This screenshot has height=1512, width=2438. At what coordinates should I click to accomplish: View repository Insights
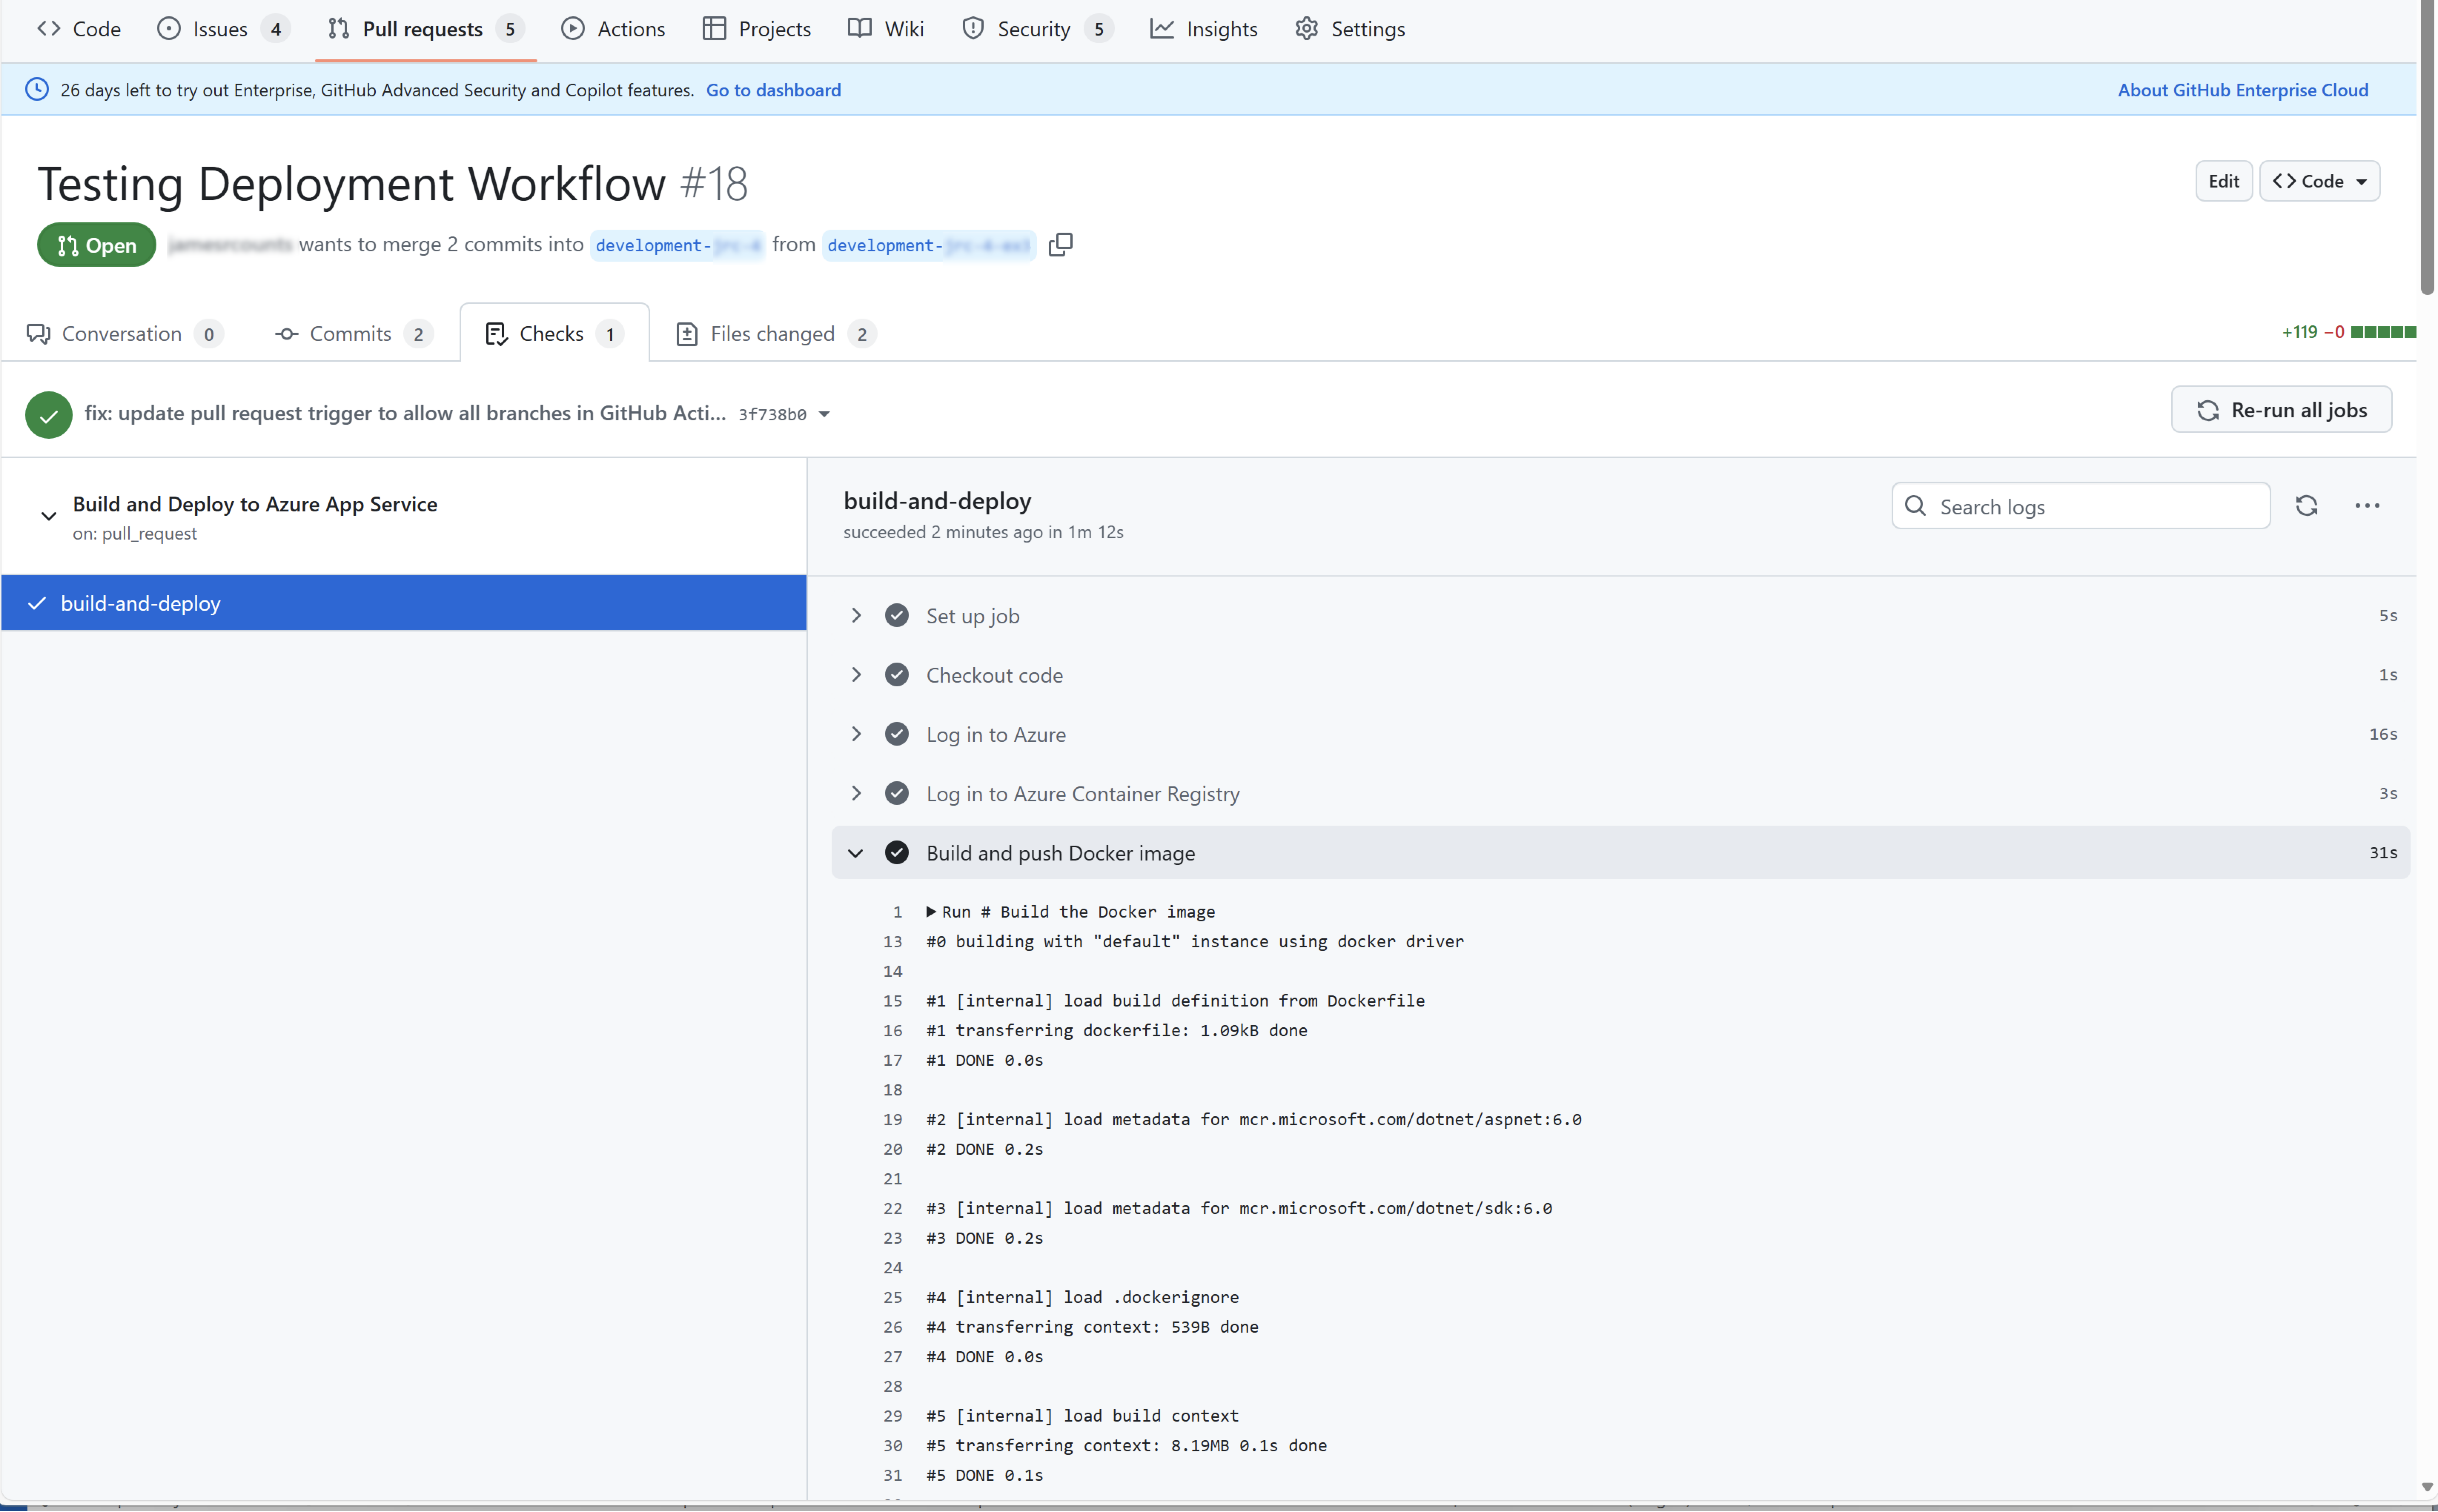click(1204, 29)
